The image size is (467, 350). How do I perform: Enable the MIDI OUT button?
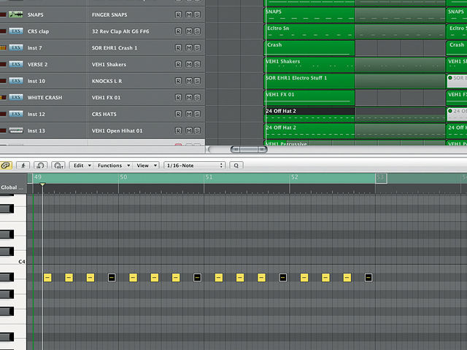click(x=58, y=166)
